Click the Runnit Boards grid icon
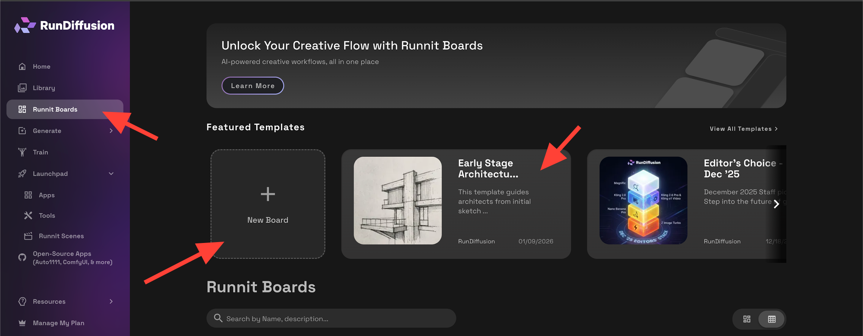The width and height of the screenshot is (863, 336). (22, 109)
